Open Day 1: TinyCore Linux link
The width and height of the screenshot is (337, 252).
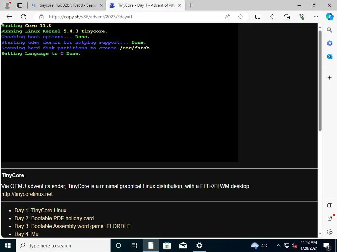tap(40, 210)
